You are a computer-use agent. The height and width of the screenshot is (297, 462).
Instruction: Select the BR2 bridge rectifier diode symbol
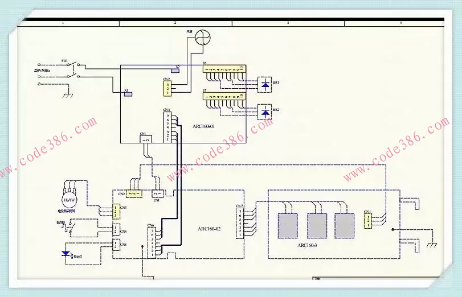point(264,112)
